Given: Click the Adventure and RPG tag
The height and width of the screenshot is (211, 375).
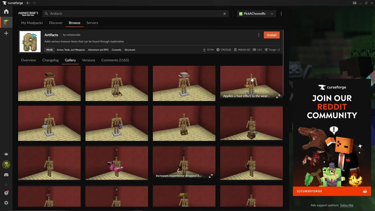Looking at the screenshot, I should coord(98,50).
